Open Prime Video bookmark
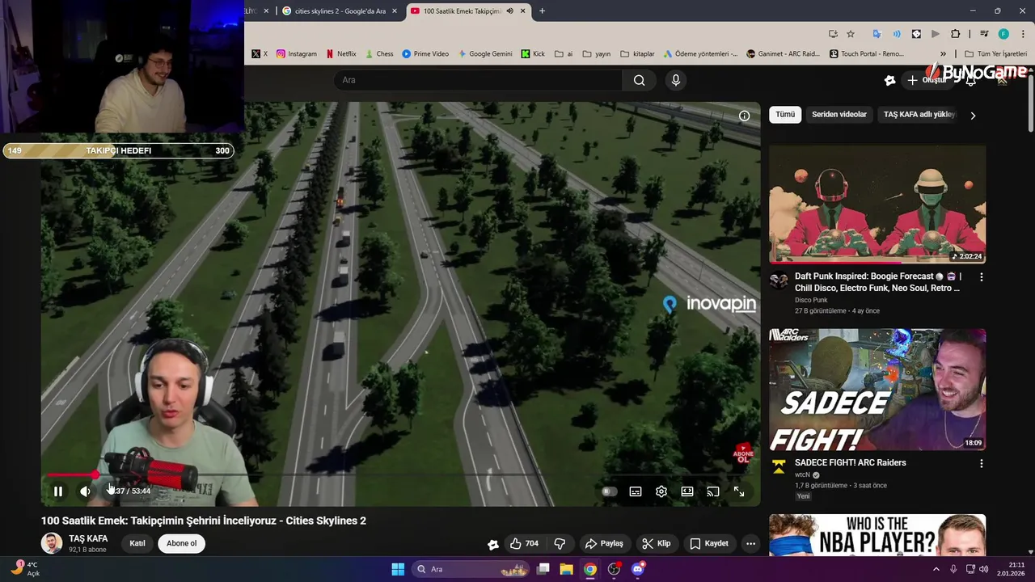1035x582 pixels. [425, 54]
